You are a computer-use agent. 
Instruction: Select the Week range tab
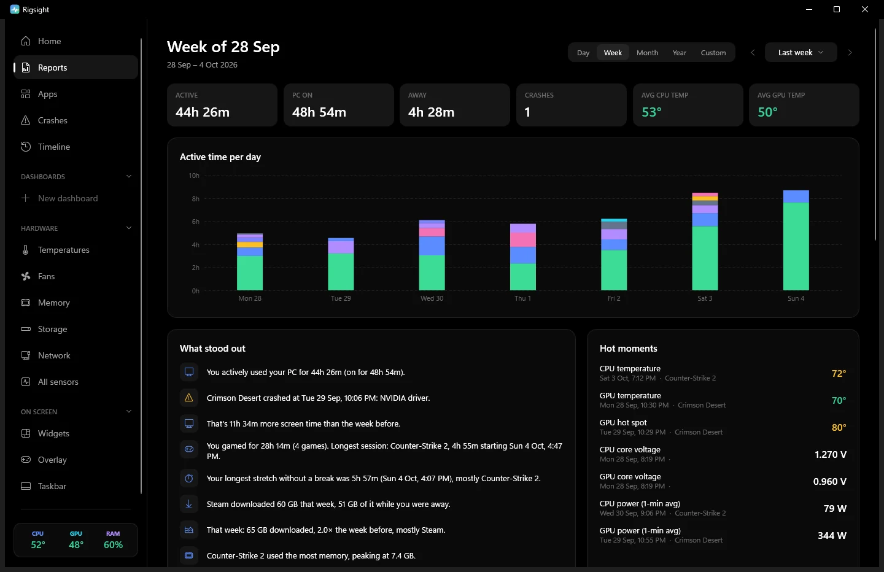pyautogui.click(x=613, y=53)
